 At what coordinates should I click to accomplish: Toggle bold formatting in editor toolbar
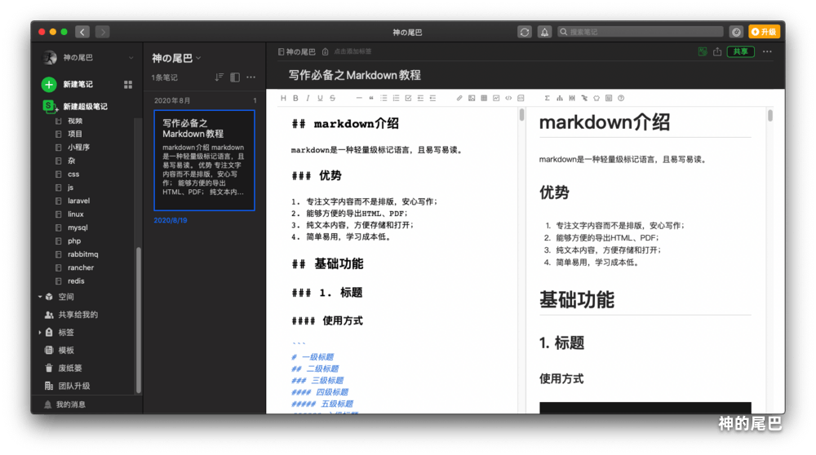coord(295,98)
